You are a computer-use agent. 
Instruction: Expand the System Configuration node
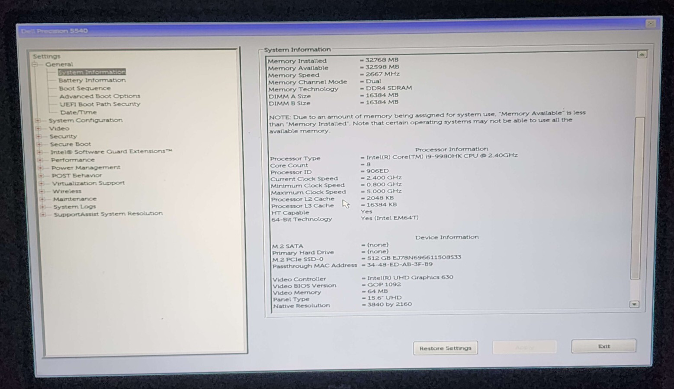pyautogui.click(x=38, y=120)
